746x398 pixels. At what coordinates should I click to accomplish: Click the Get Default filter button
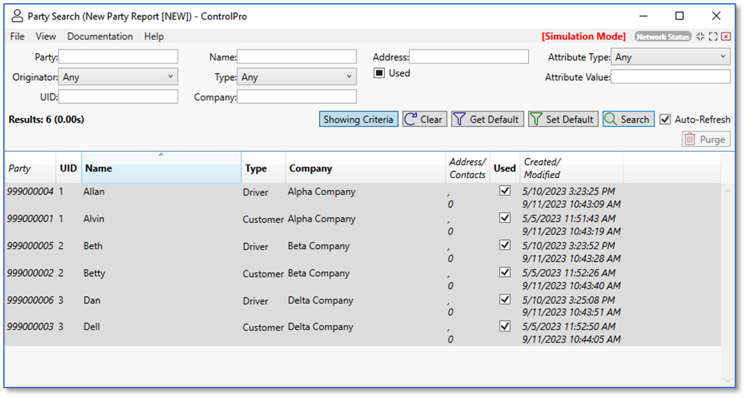tap(485, 120)
